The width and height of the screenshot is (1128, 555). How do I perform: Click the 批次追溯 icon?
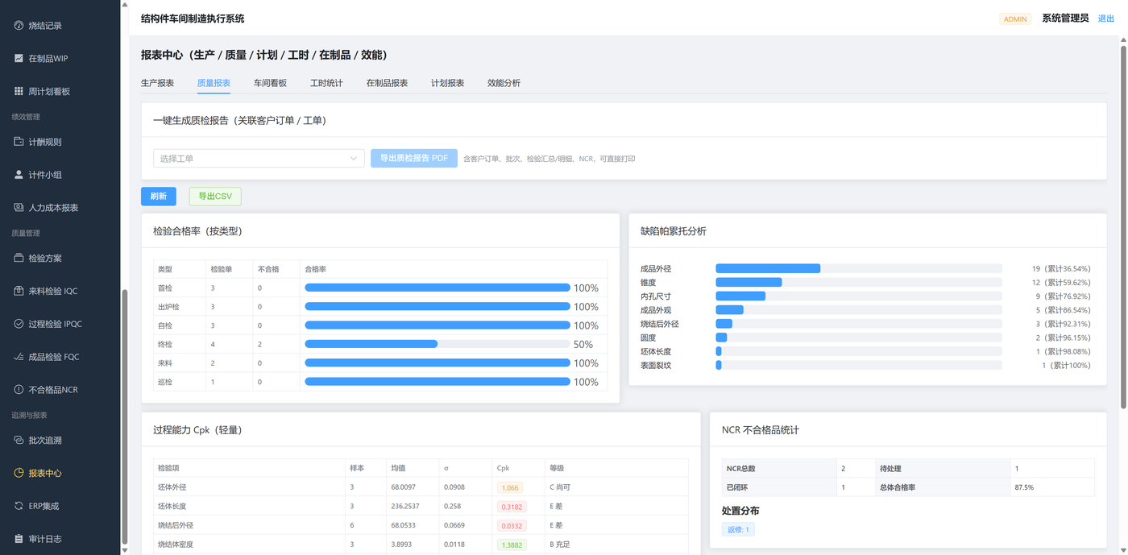pos(19,441)
